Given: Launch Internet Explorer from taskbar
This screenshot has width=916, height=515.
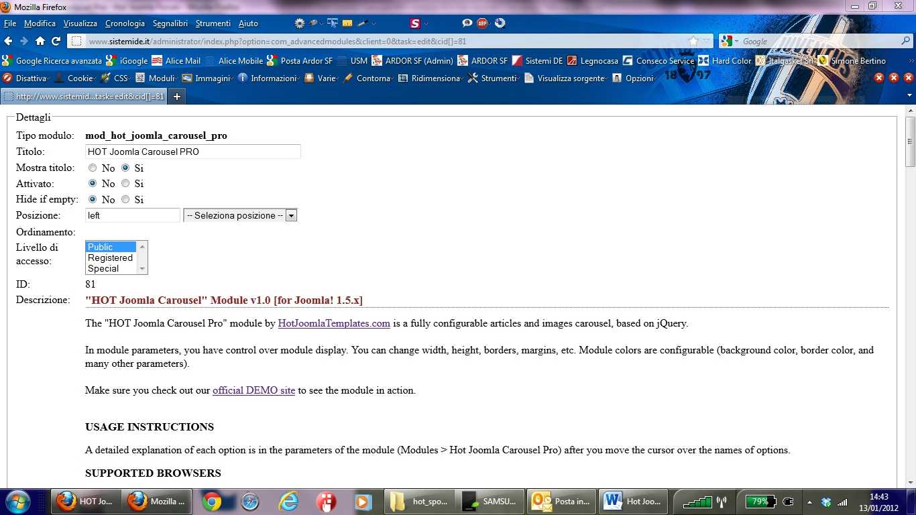Looking at the screenshot, I should coord(288,501).
